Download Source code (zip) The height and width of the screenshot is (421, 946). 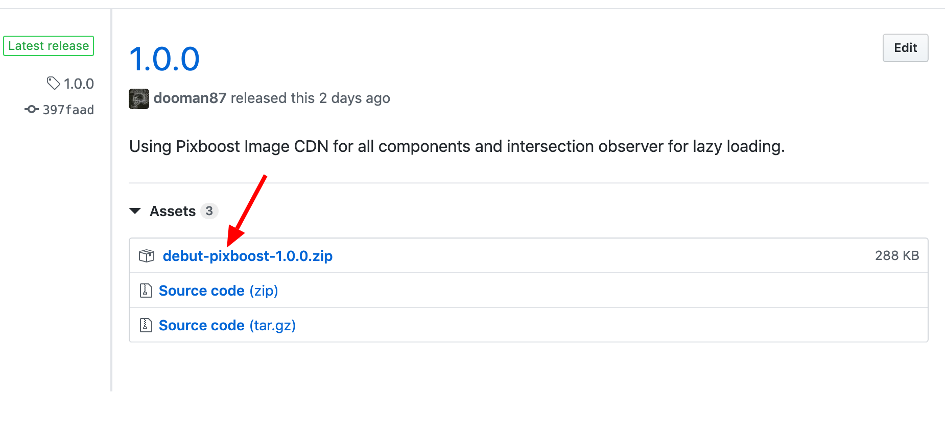pos(219,291)
